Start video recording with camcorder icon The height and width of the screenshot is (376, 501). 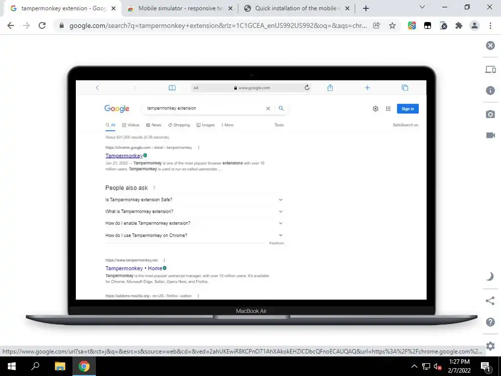click(490, 135)
